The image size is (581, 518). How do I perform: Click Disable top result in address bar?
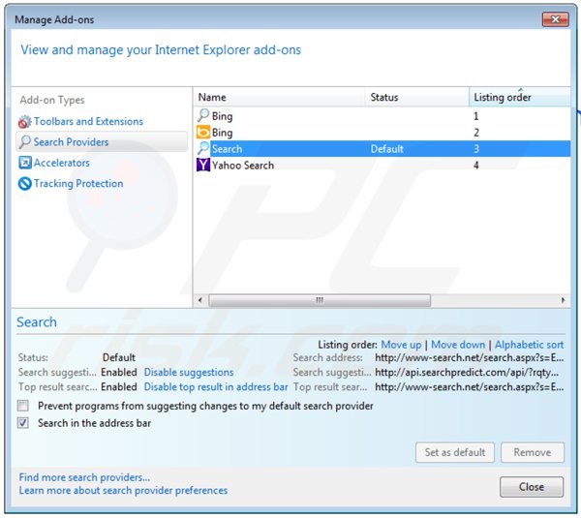[x=216, y=387]
